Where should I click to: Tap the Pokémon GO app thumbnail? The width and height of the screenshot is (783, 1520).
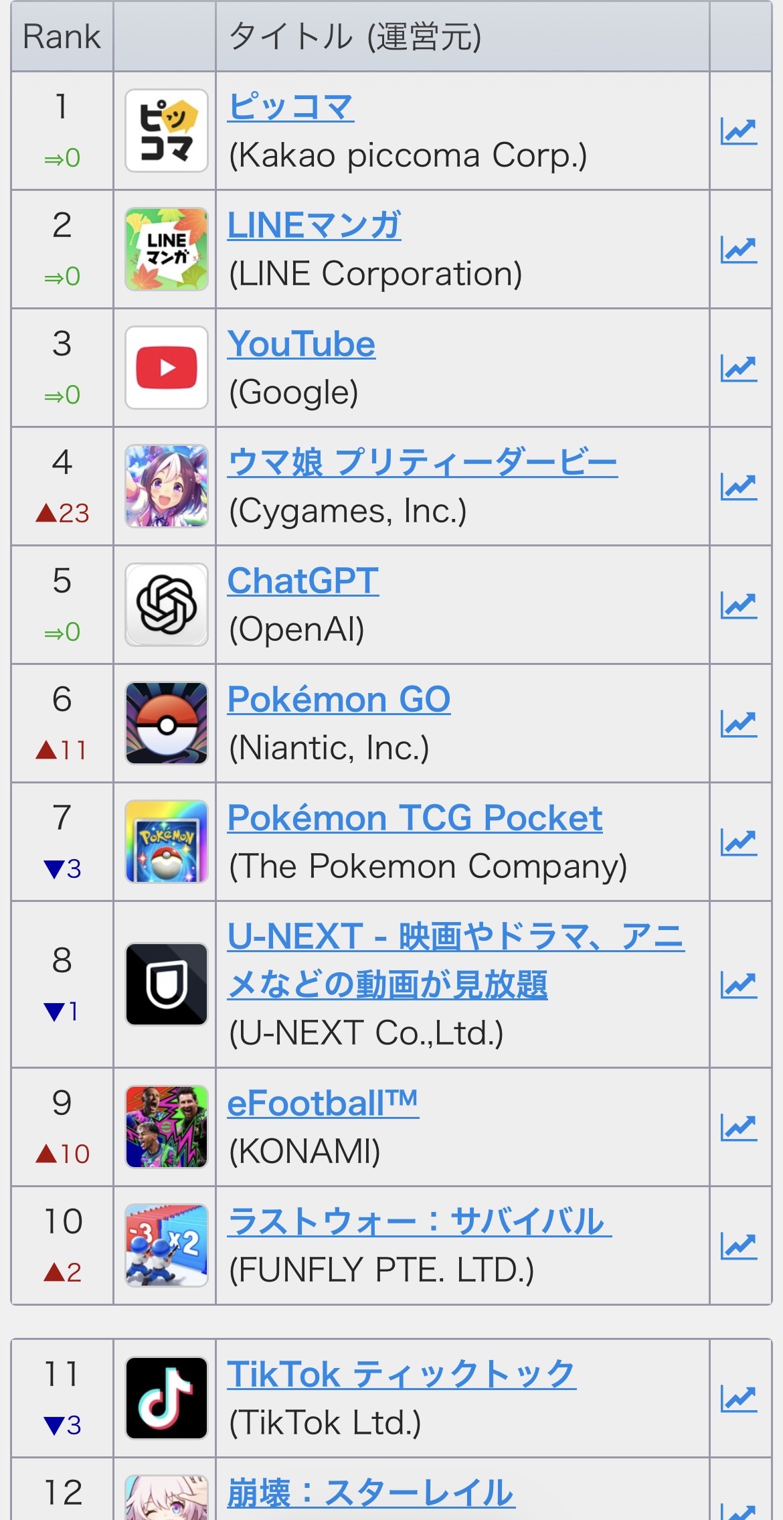click(167, 724)
